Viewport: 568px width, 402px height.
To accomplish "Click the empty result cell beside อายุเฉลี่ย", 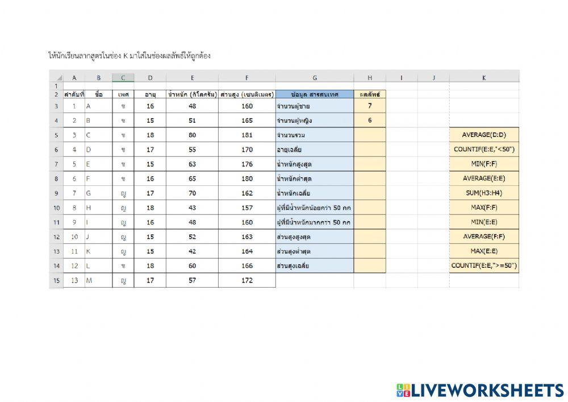I will [370, 150].
